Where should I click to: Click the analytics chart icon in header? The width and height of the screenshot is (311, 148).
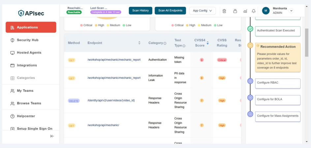245,11
